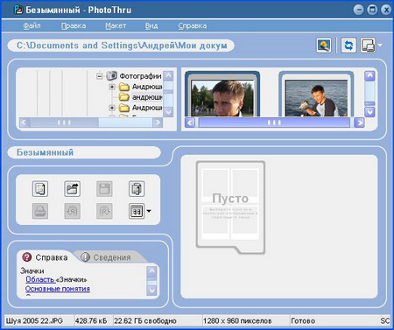Open the Вид menu
This screenshot has height=330, width=394.
click(151, 25)
